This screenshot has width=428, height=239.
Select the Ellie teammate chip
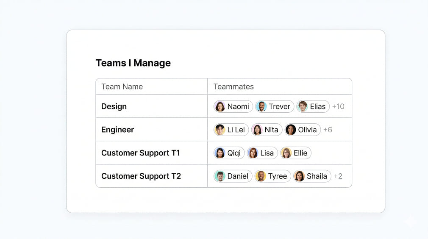pyautogui.click(x=296, y=153)
